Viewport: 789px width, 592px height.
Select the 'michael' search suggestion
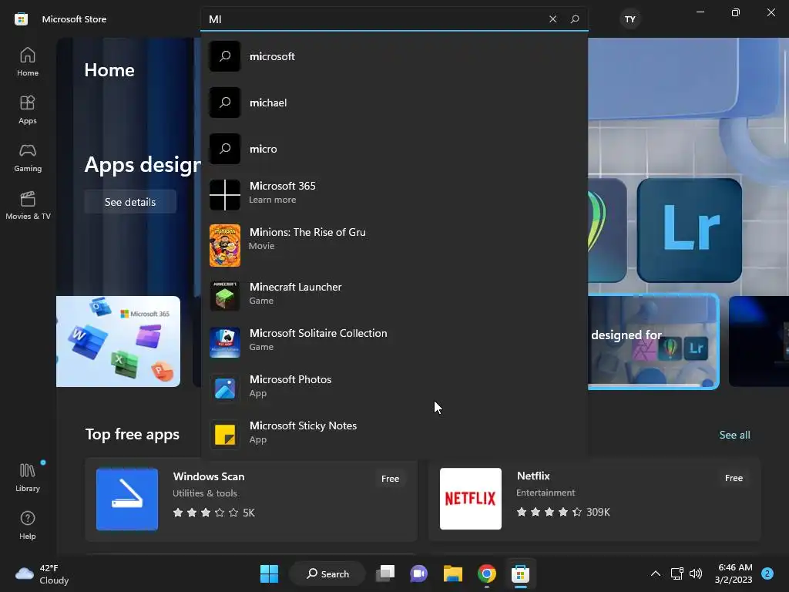[394, 103]
